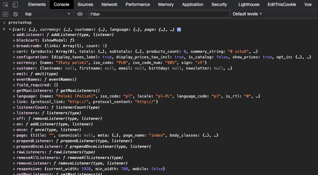318x175 pixels.
Task: Expand the breadcrumb property
Action: pyautogui.click(x=14, y=46)
